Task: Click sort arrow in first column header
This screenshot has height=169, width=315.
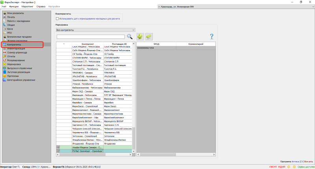Action: coord(64,44)
